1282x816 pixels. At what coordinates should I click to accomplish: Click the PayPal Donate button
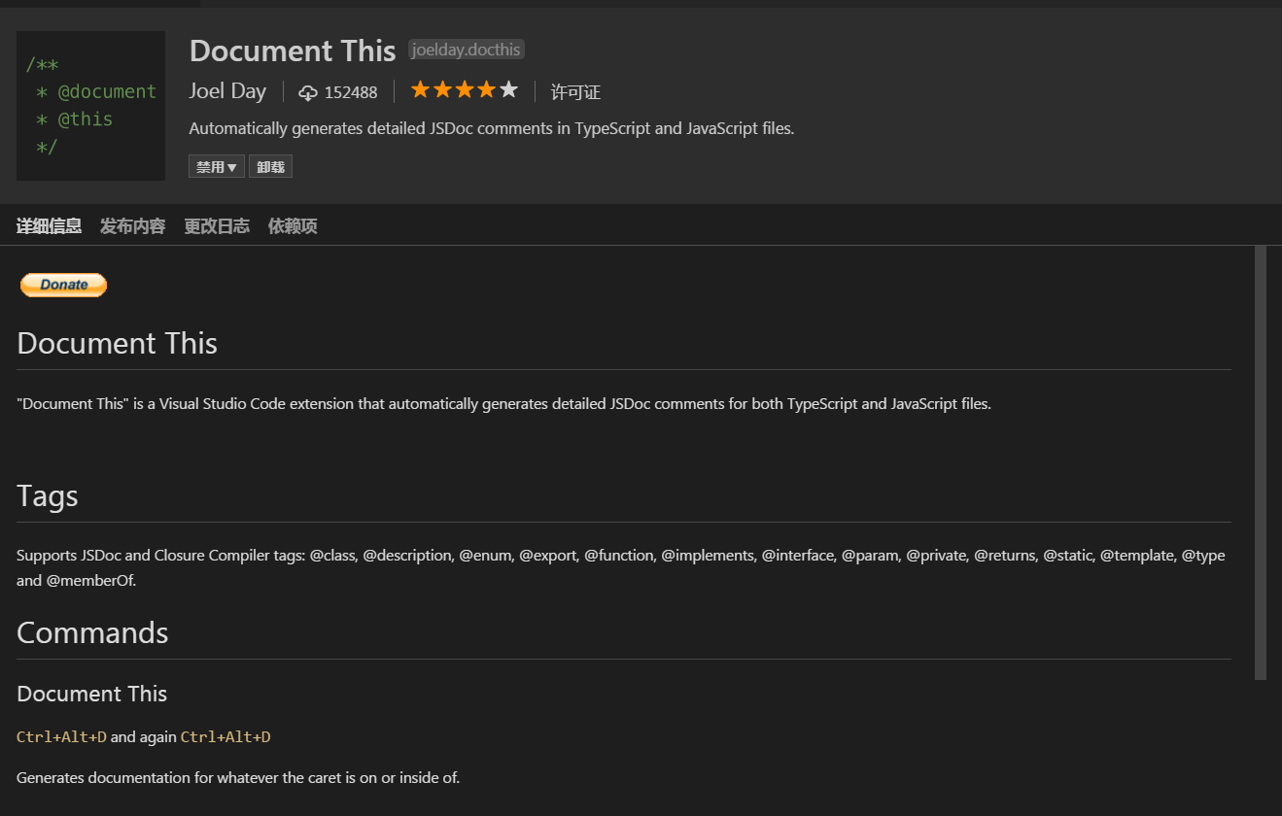click(63, 285)
